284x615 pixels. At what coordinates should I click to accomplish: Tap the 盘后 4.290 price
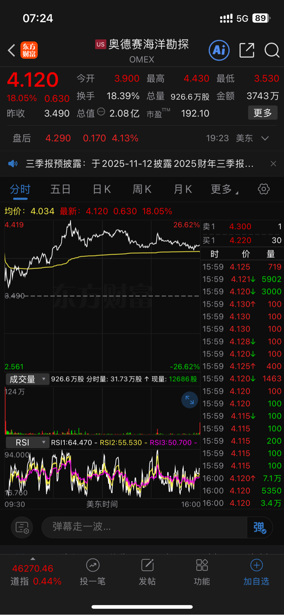tap(58, 138)
